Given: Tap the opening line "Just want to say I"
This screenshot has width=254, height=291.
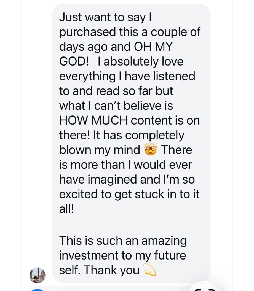Looking at the screenshot, I should tap(105, 17).
